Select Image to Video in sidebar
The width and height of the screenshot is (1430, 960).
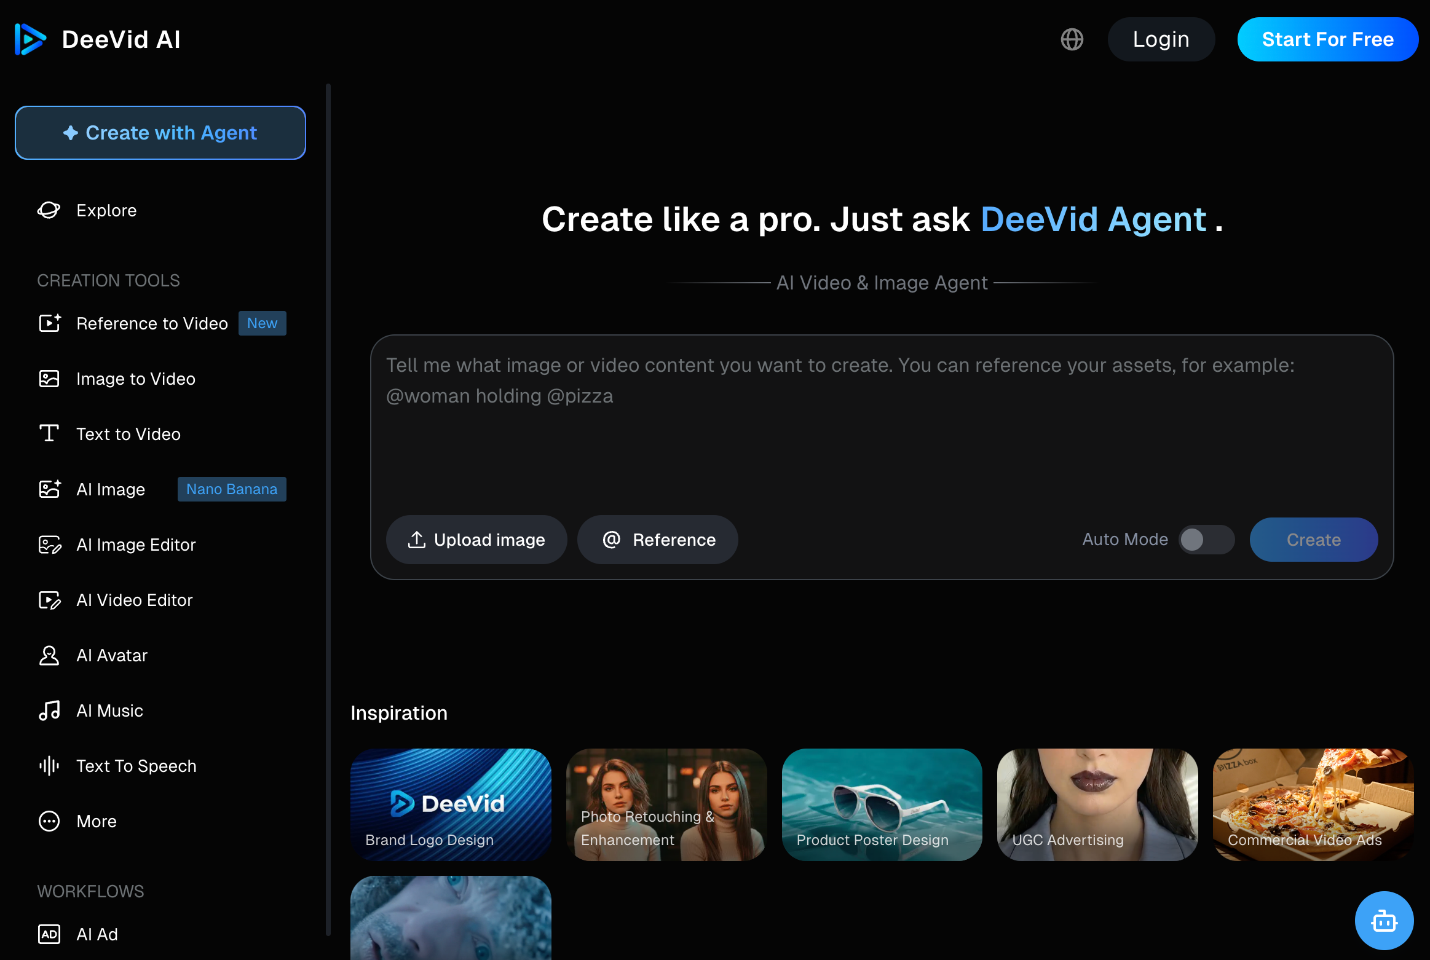click(162, 379)
